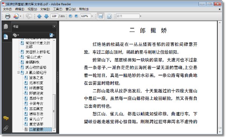Click the expand current bookmark icon
This screenshot has width=226, height=138.
pos(52,35)
